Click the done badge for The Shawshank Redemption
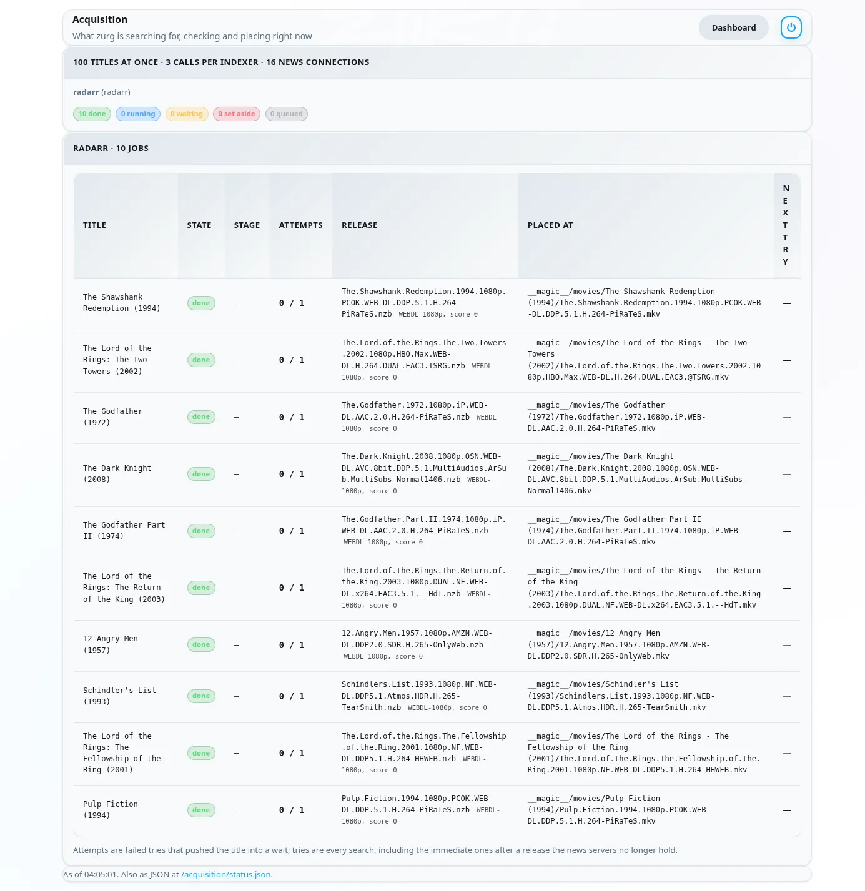 pos(201,303)
